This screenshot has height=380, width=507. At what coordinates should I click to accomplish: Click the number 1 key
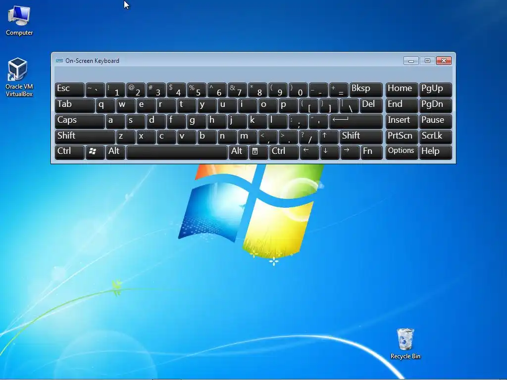(x=115, y=90)
